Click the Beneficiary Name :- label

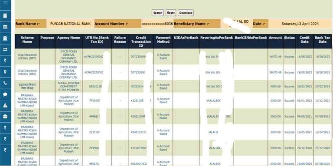pos(191,24)
